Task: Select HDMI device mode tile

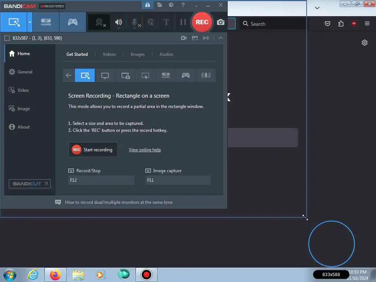Action: click(166, 75)
